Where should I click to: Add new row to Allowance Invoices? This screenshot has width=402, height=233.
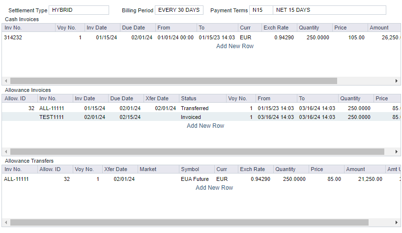(205, 126)
